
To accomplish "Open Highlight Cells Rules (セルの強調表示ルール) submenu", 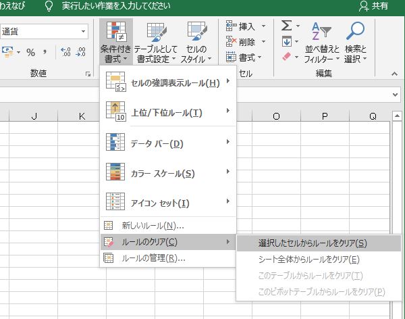I will [x=168, y=82].
